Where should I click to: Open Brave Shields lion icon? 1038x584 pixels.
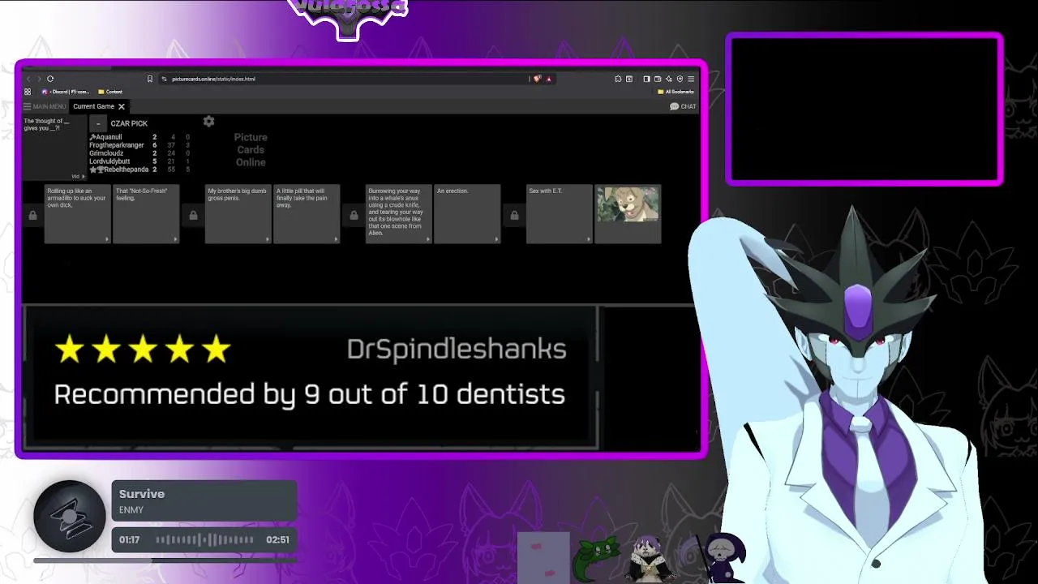(x=537, y=79)
